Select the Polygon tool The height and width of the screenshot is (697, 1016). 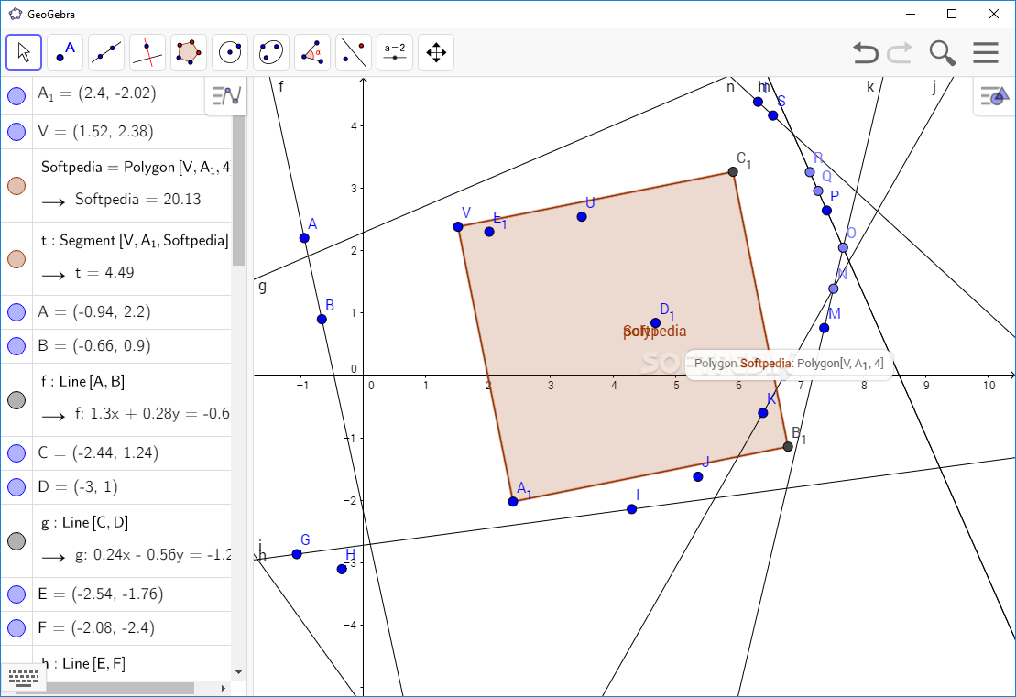point(189,52)
